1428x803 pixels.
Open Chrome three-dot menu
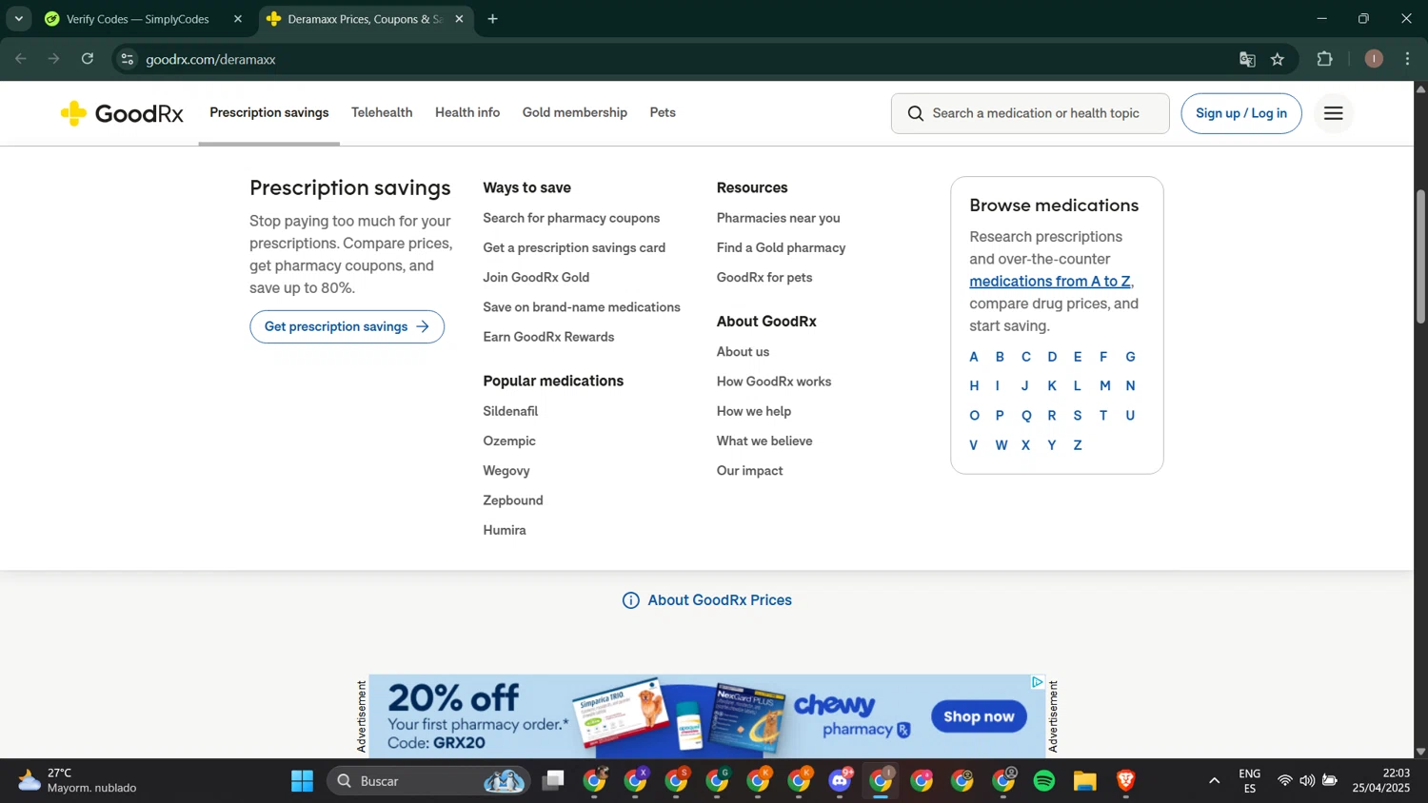(x=1408, y=59)
